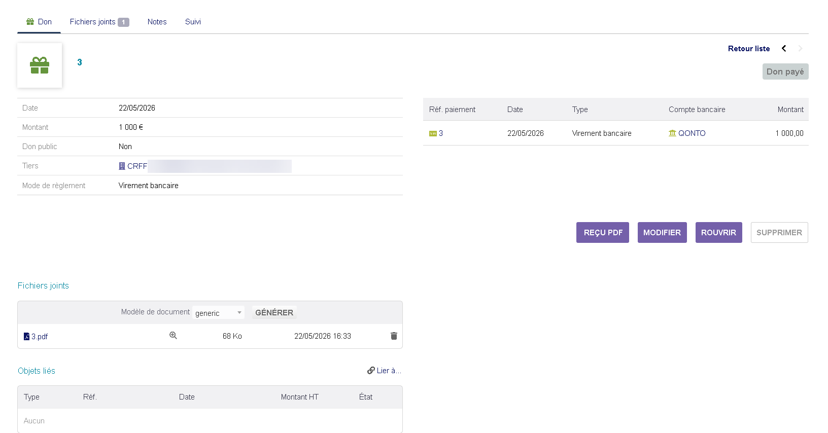828x433 pixels.
Task: Click the Objets liés section heading
Action: 37,371
